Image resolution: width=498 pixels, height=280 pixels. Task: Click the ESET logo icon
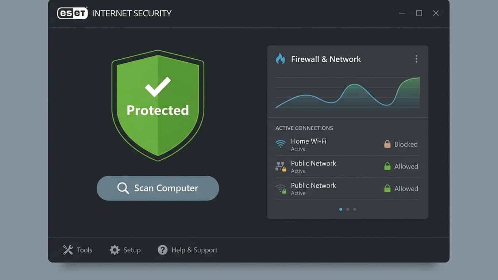[72, 13]
